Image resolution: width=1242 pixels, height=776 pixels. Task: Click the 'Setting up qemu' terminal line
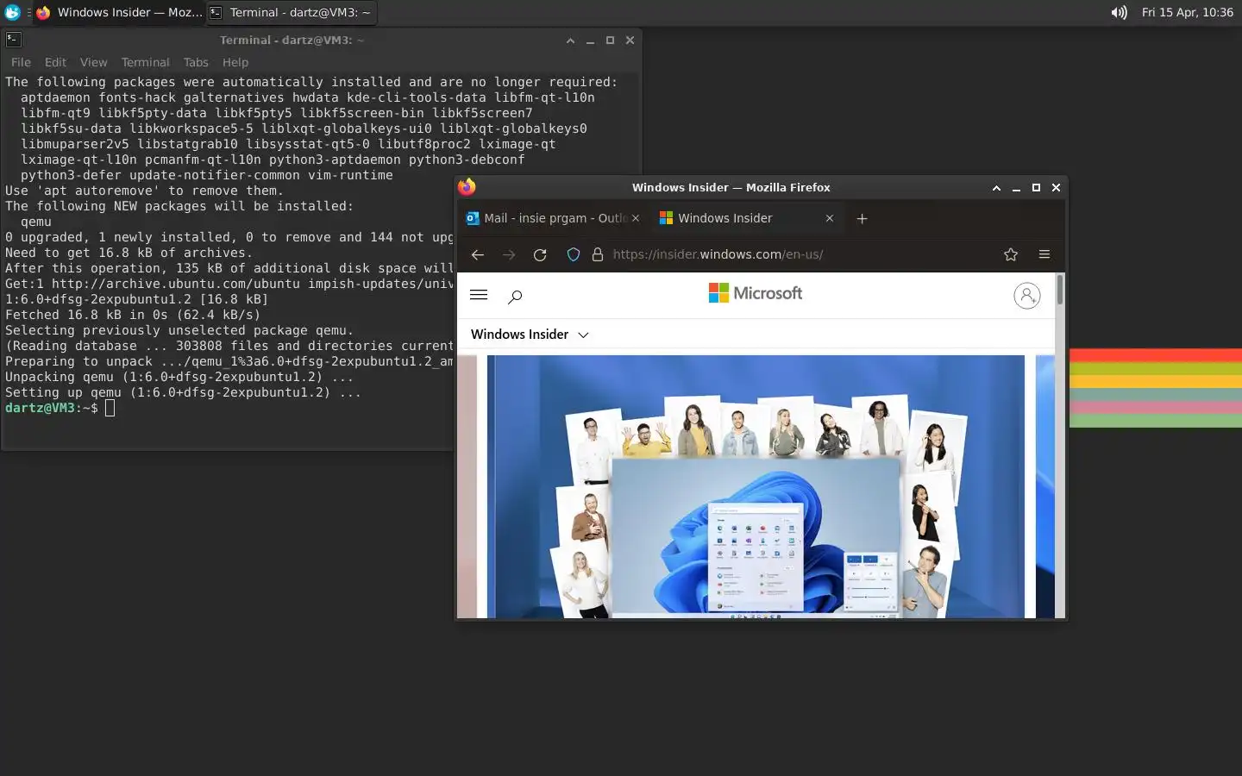(183, 392)
